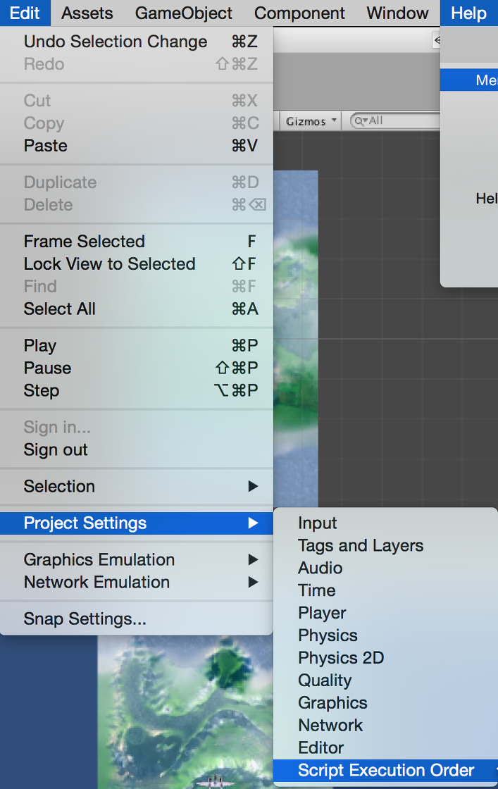Open Input project settings
498x789 pixels.
pos(318,523)
